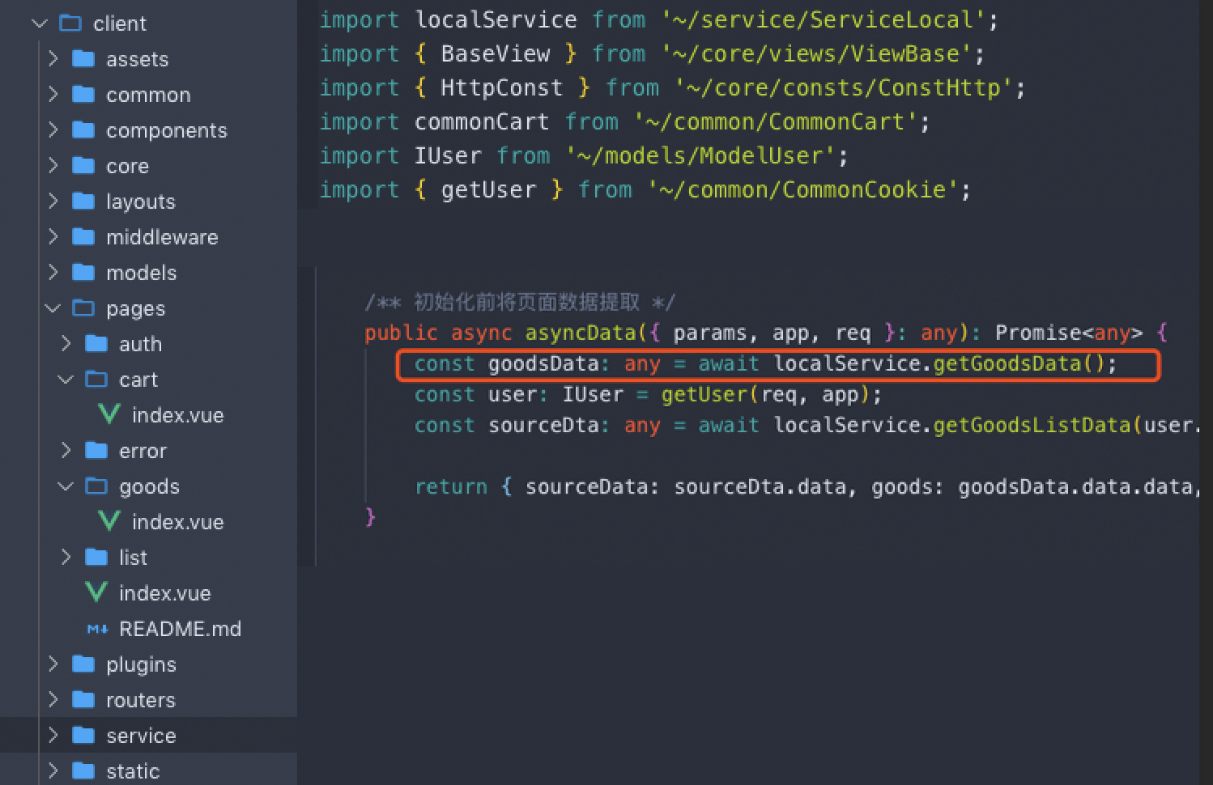1213x785 pixels.
Task: Click the Vue icon of cart index.vue
Action: tap(109, 414)
